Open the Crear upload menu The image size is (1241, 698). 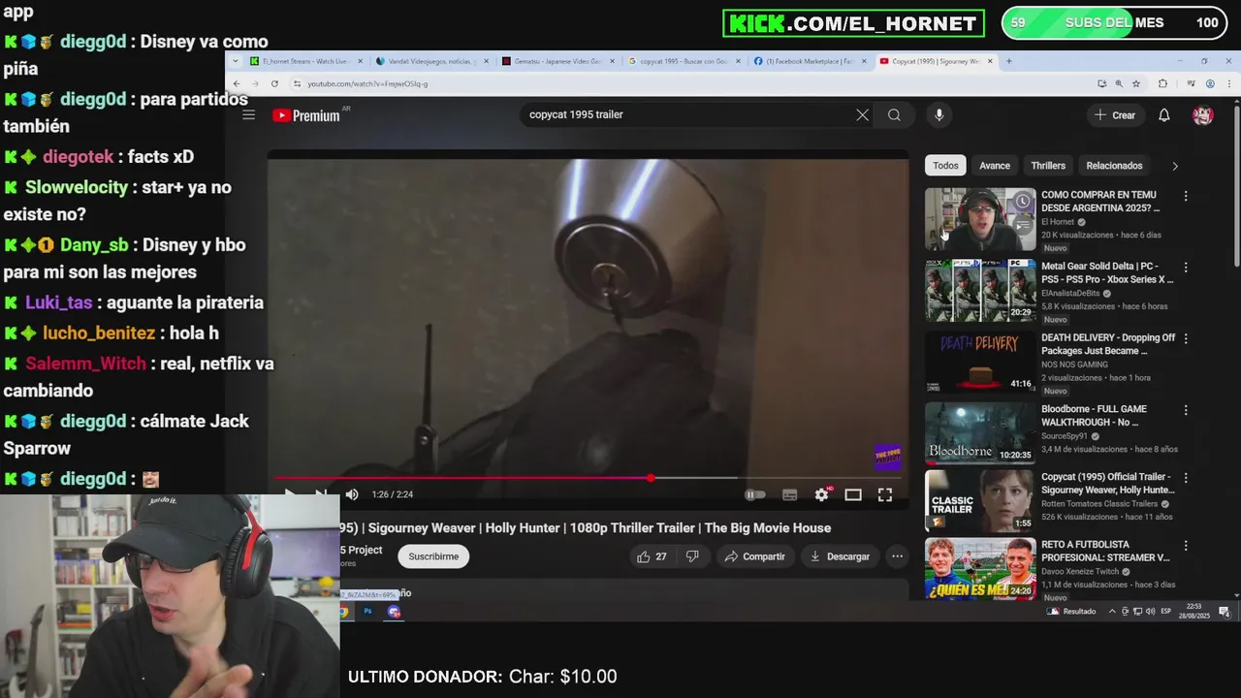point(1114,115)
